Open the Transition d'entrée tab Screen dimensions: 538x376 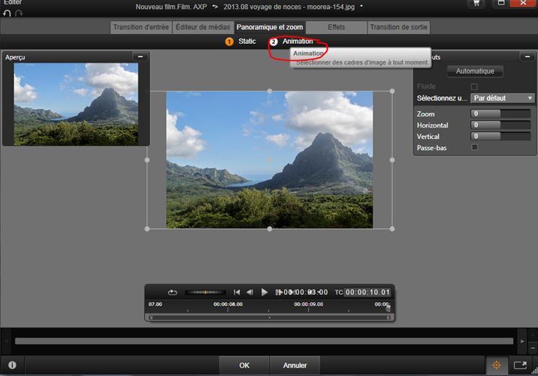click(141, 28)
